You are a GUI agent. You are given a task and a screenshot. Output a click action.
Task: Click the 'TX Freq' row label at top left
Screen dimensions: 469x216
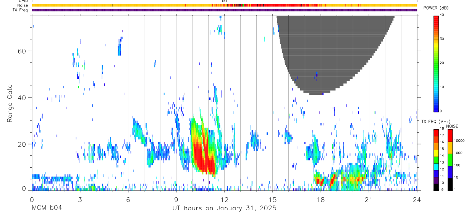21,10
